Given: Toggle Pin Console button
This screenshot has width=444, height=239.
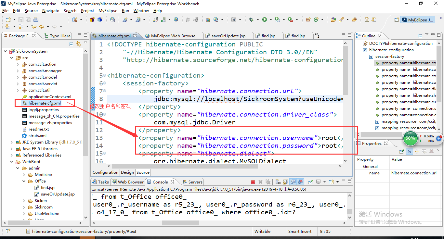Looking at the screenshot, I should click(310, 182).
